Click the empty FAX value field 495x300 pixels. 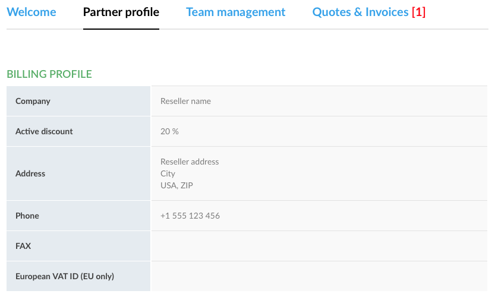pos(319,246)
